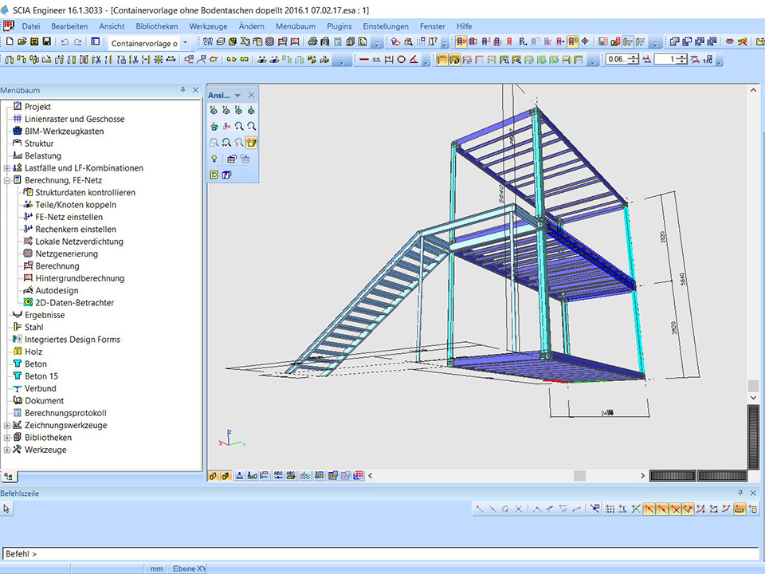Screen dimensions: 765x574
Task: Collapse the Berechnung, FE-Netz node
Action: click(x=7, y=181)
